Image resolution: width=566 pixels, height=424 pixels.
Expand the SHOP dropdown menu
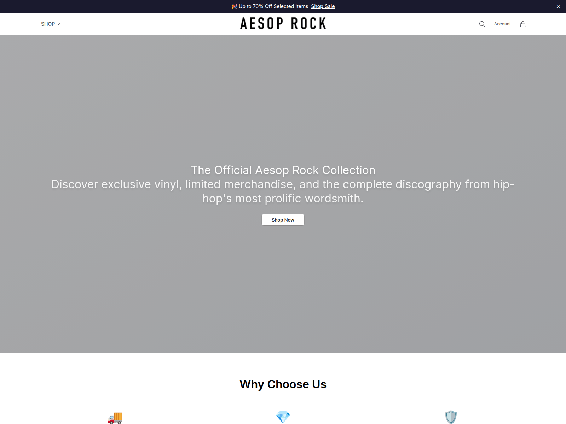click(x=50, y=24)
